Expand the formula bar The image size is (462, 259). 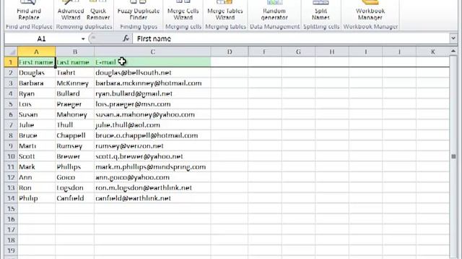(x=453, y=38)
